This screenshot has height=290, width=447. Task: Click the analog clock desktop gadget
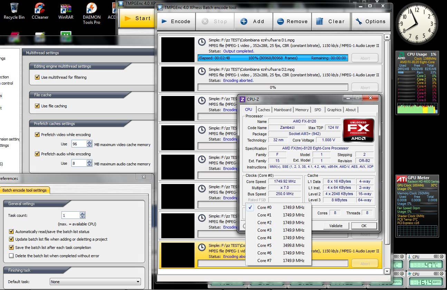click(x=417, y=23)
